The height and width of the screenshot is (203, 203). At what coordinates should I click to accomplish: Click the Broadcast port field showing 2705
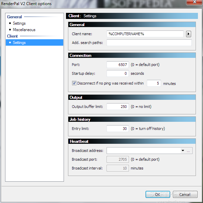tap(118, 159)
